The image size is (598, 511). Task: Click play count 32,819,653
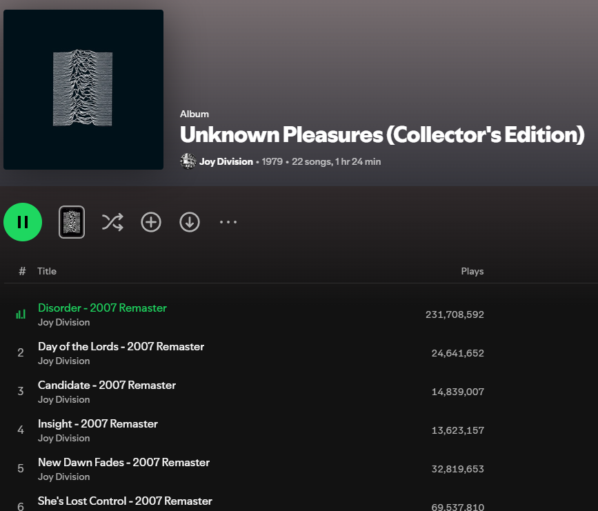[x=458, y=469]
